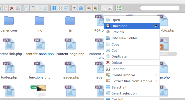
Task: Select the header.php file
Action: pyautogui.click(x=70, y=67)
